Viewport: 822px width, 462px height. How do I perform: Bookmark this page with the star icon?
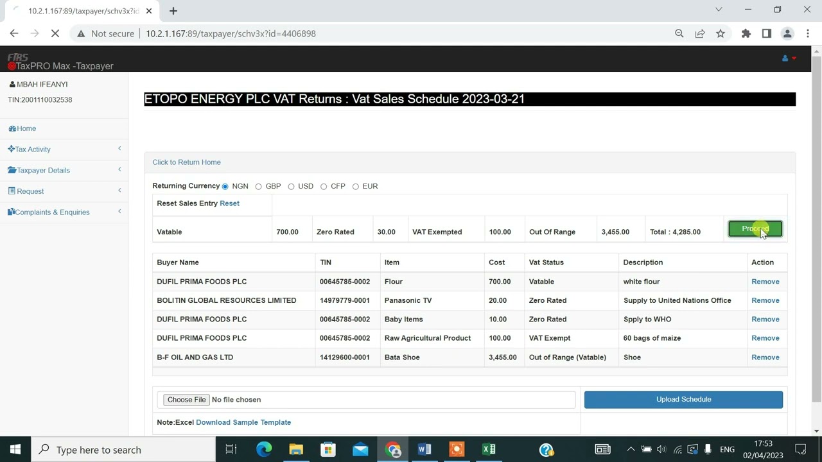coord(721,33)
